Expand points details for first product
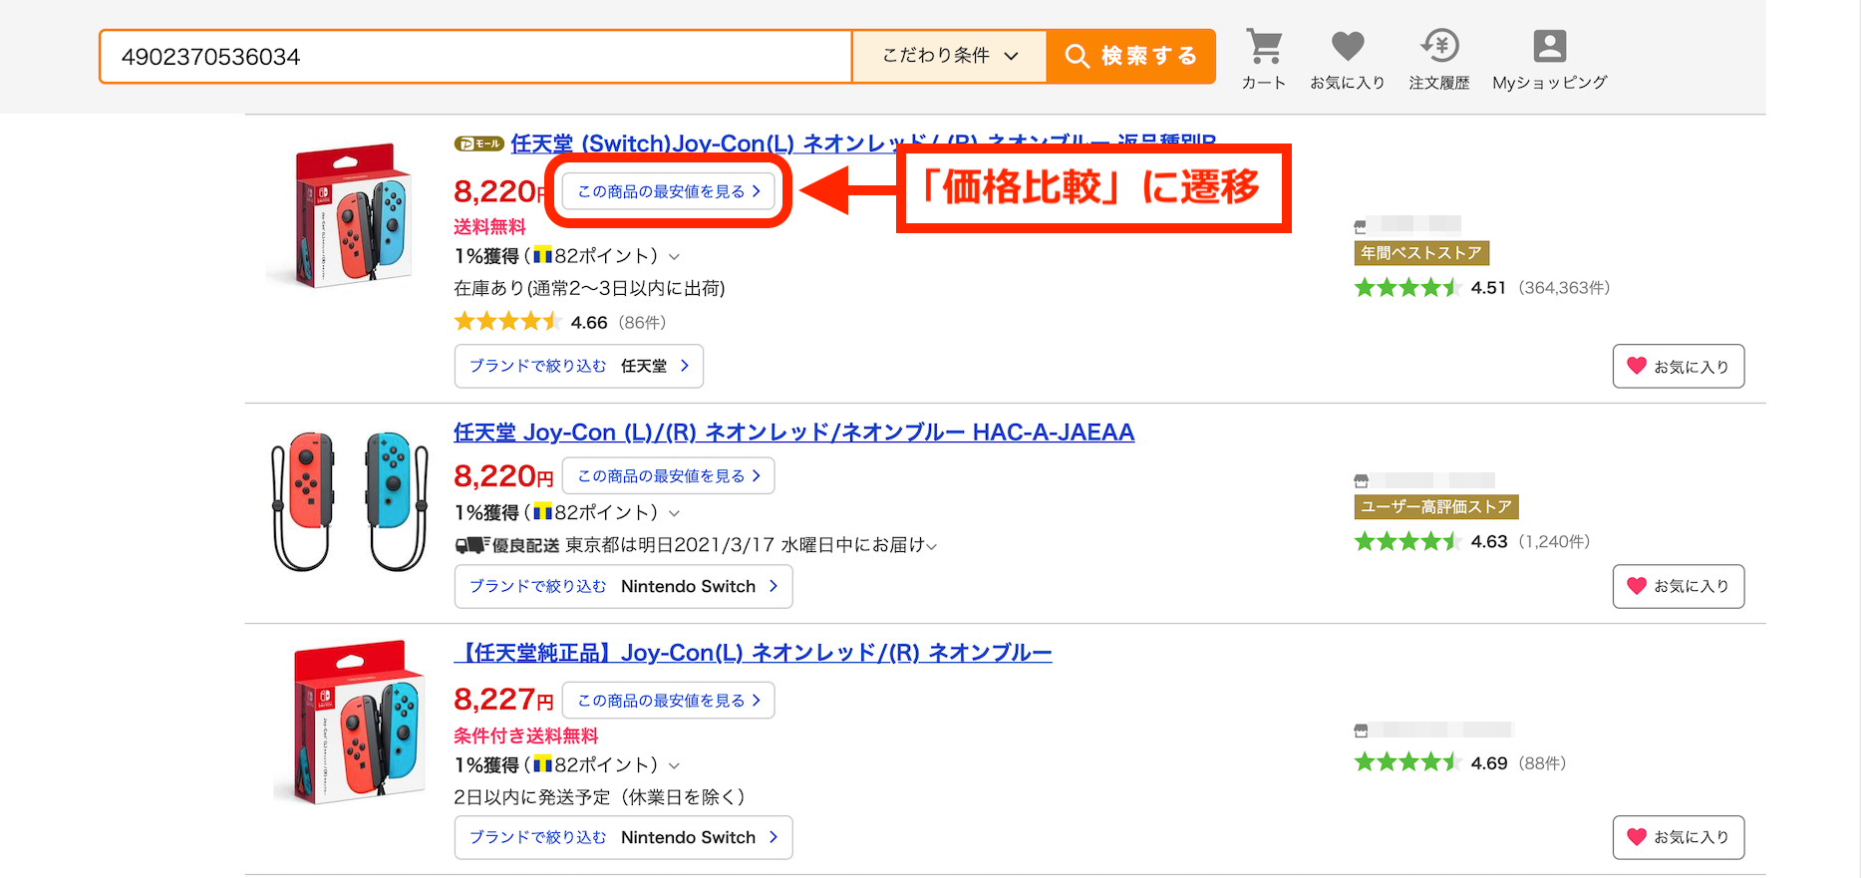The width and height of the screenshot is (1861, 878). tap(675, 257)
